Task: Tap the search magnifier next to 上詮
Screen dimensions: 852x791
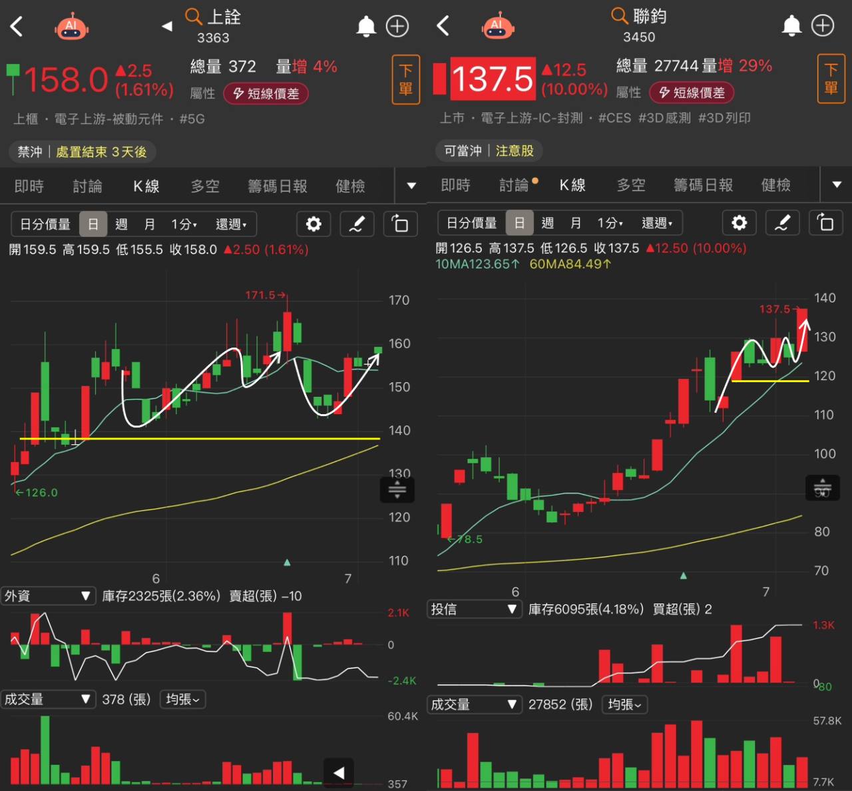Action: point(194,17)
